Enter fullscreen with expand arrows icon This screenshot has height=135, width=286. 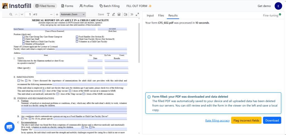[x=137, y=14]
